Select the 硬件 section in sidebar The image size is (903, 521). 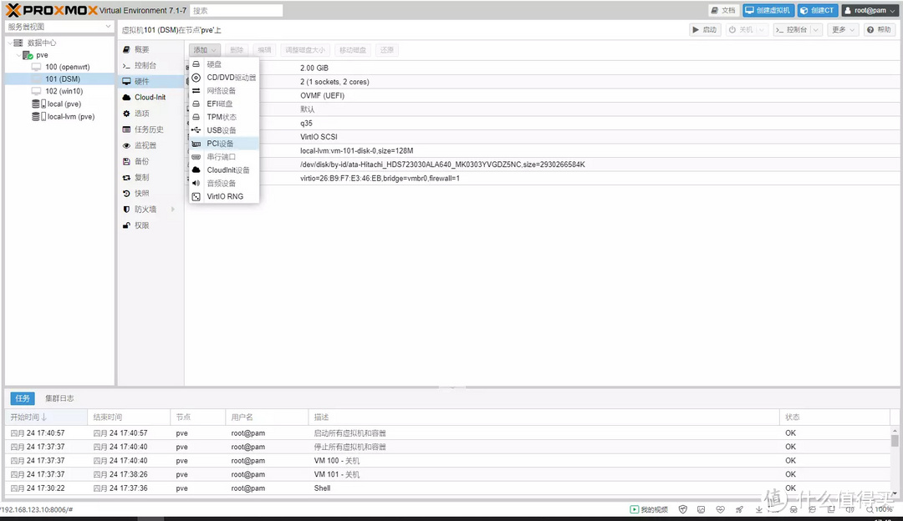tap(150, 82)
